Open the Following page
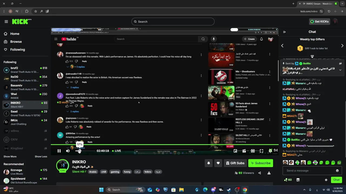 [x=14, y=50]
